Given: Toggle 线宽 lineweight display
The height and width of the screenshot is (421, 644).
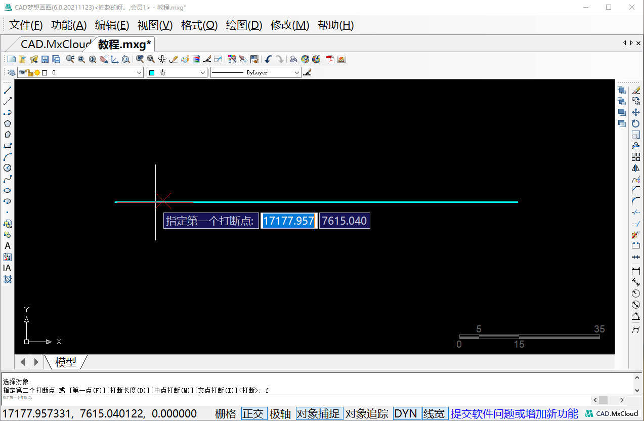Looking at the screenshot, I should pyautogui.click(x=435, y=413).
